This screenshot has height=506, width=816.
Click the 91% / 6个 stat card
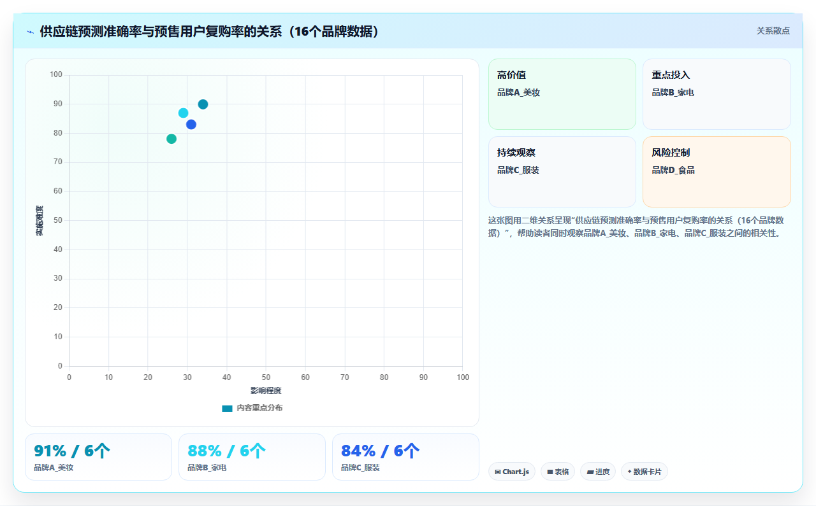(x=98, y=457)
